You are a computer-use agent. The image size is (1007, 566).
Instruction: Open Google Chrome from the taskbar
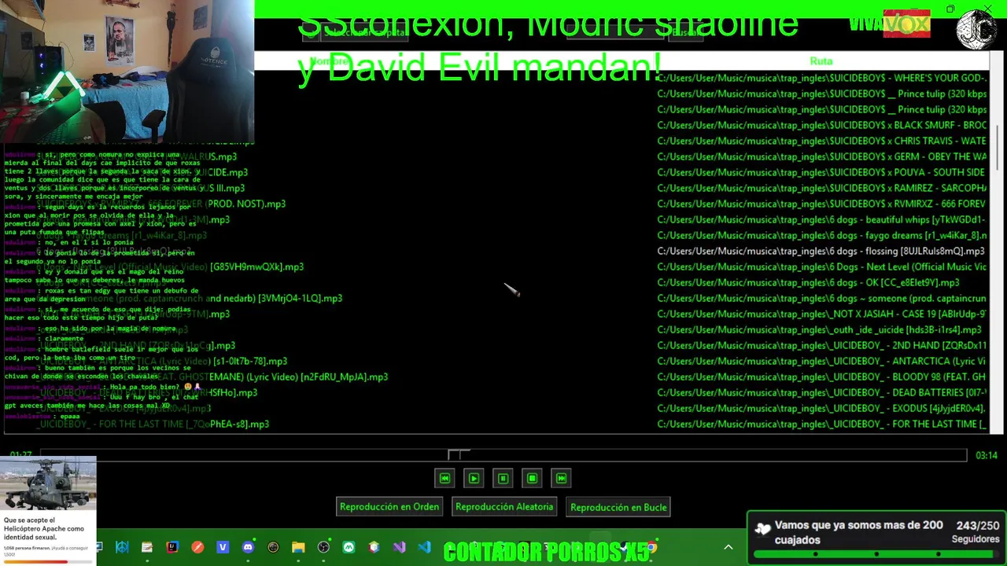point(651,547)
